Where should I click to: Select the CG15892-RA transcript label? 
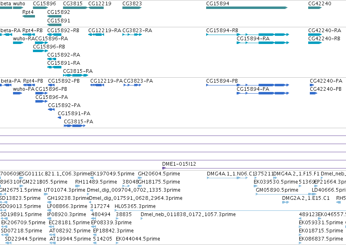coord(64,55)
